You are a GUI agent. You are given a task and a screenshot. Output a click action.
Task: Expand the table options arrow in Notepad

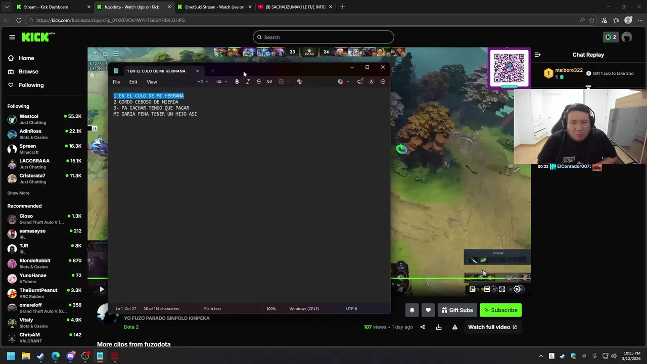pos(288,82)
